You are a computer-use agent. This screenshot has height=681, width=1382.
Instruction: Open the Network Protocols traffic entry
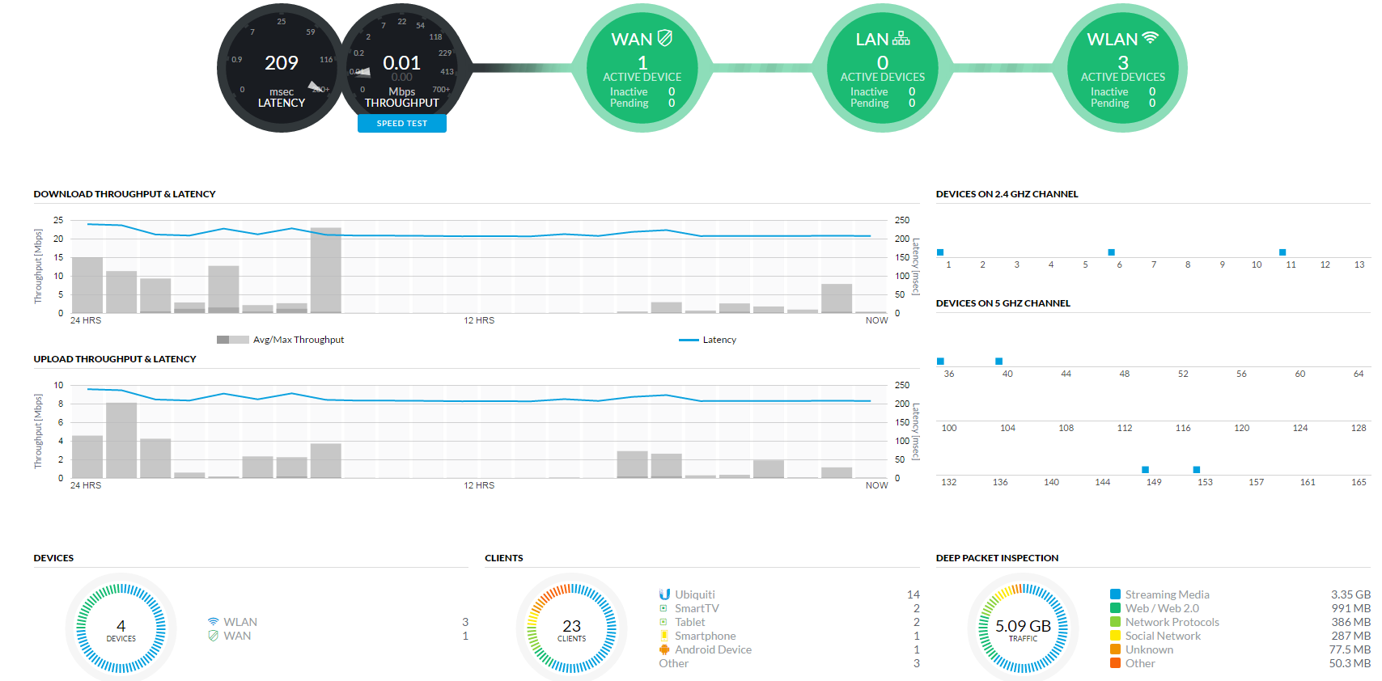coord(1172,622)
